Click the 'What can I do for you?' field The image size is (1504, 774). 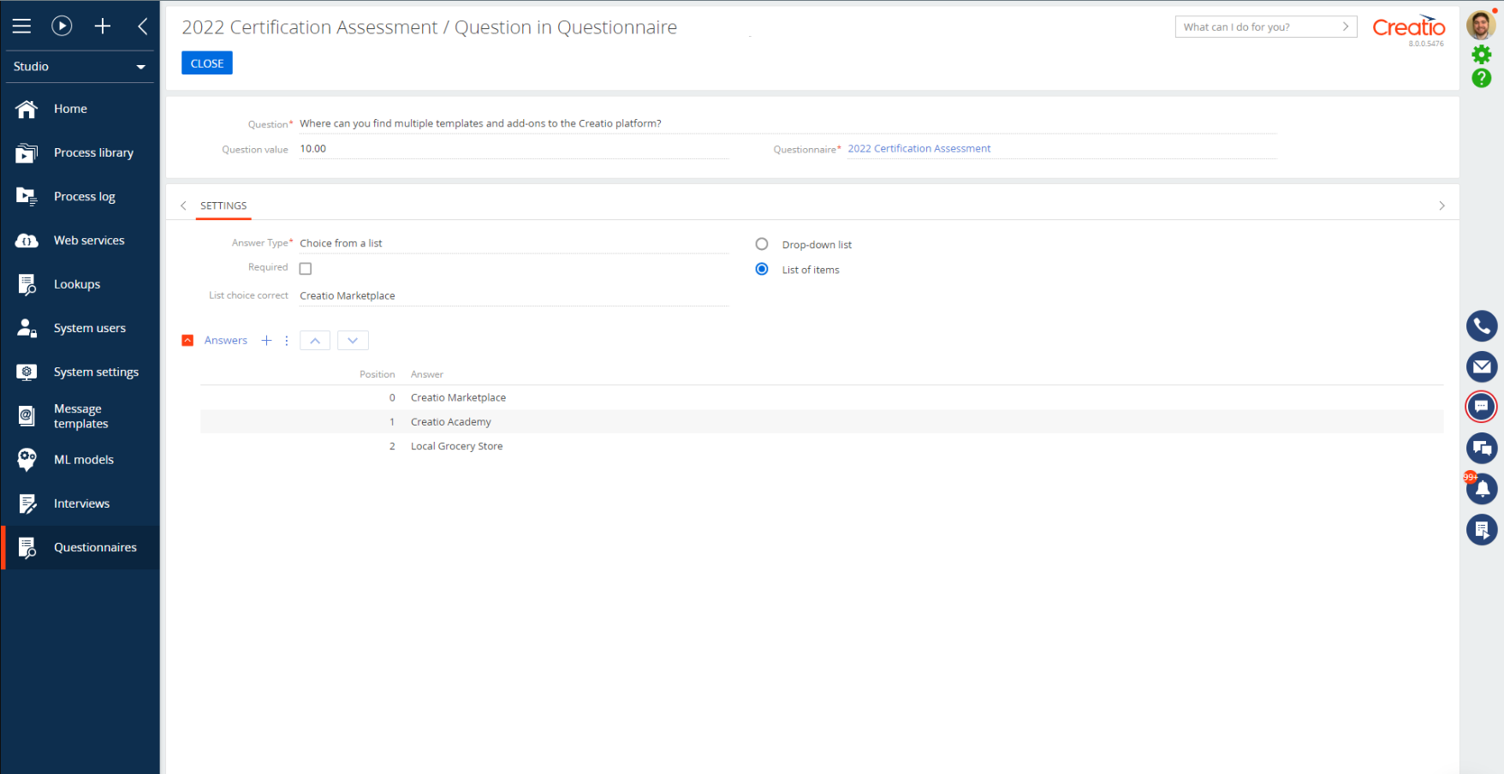click(1258, 27)
